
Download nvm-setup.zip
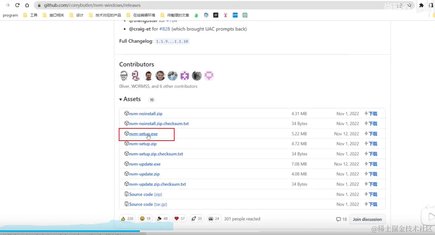(142, 144)
